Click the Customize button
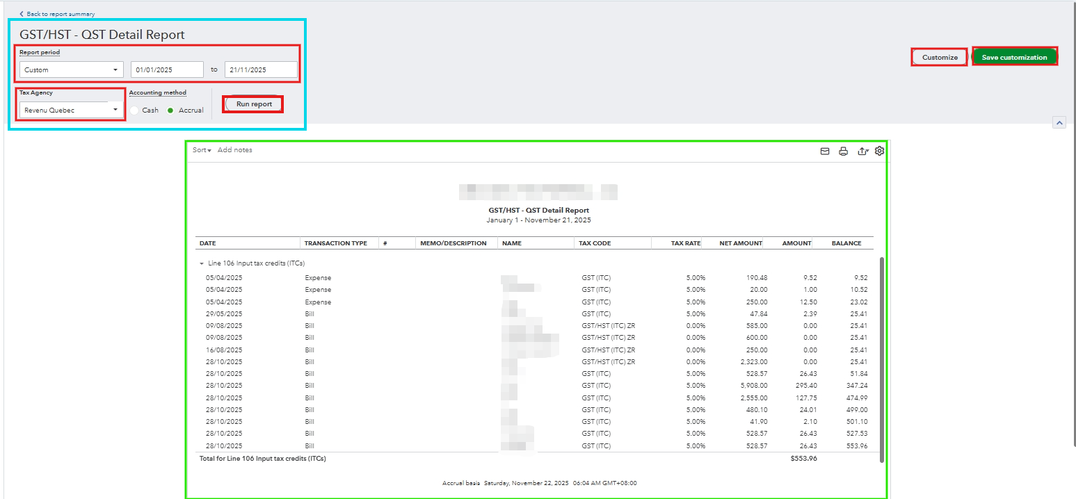The width and height of the screenshot is (1076, 499). click(x=940, y=57)
